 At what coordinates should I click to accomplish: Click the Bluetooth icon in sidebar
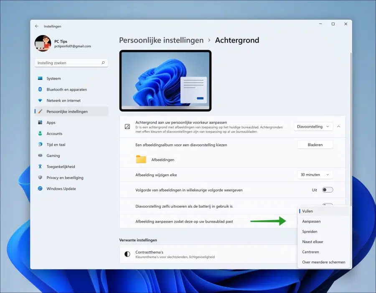point(40,89)
